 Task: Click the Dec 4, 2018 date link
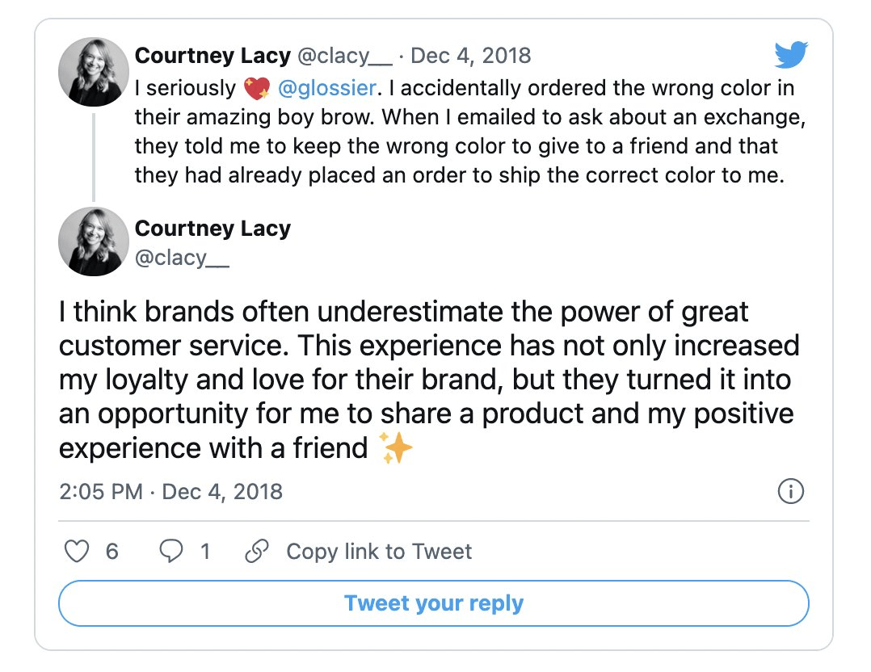(x=472, y=55)
